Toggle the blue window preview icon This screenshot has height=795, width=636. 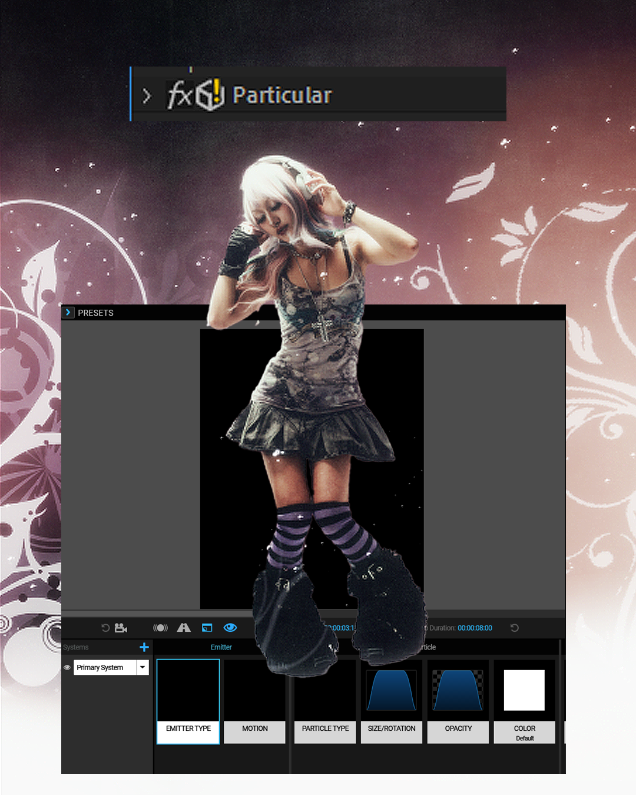click(207, 628)
